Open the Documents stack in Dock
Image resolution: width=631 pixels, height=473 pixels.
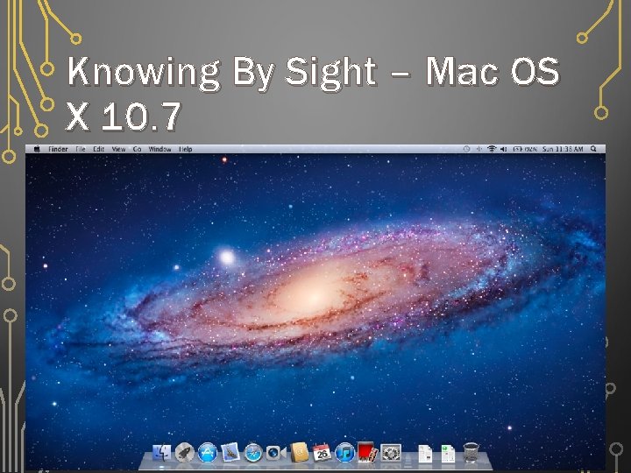425,454
